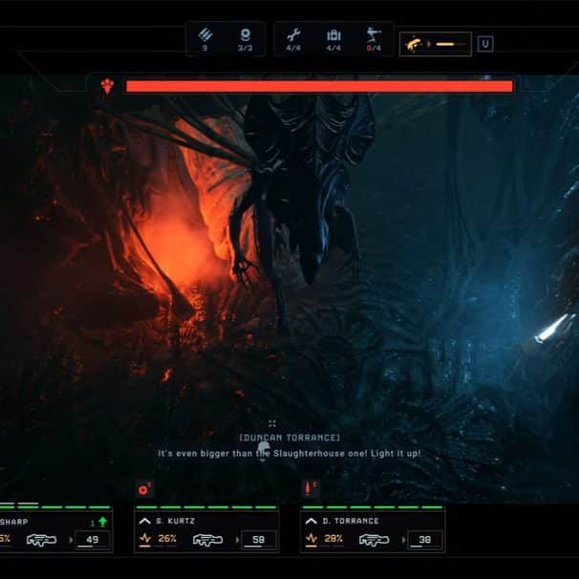This screenshot has width=579, height=579.
Task: Click Sharp's ammo counter showing 49
Action: tap(93, 540)
